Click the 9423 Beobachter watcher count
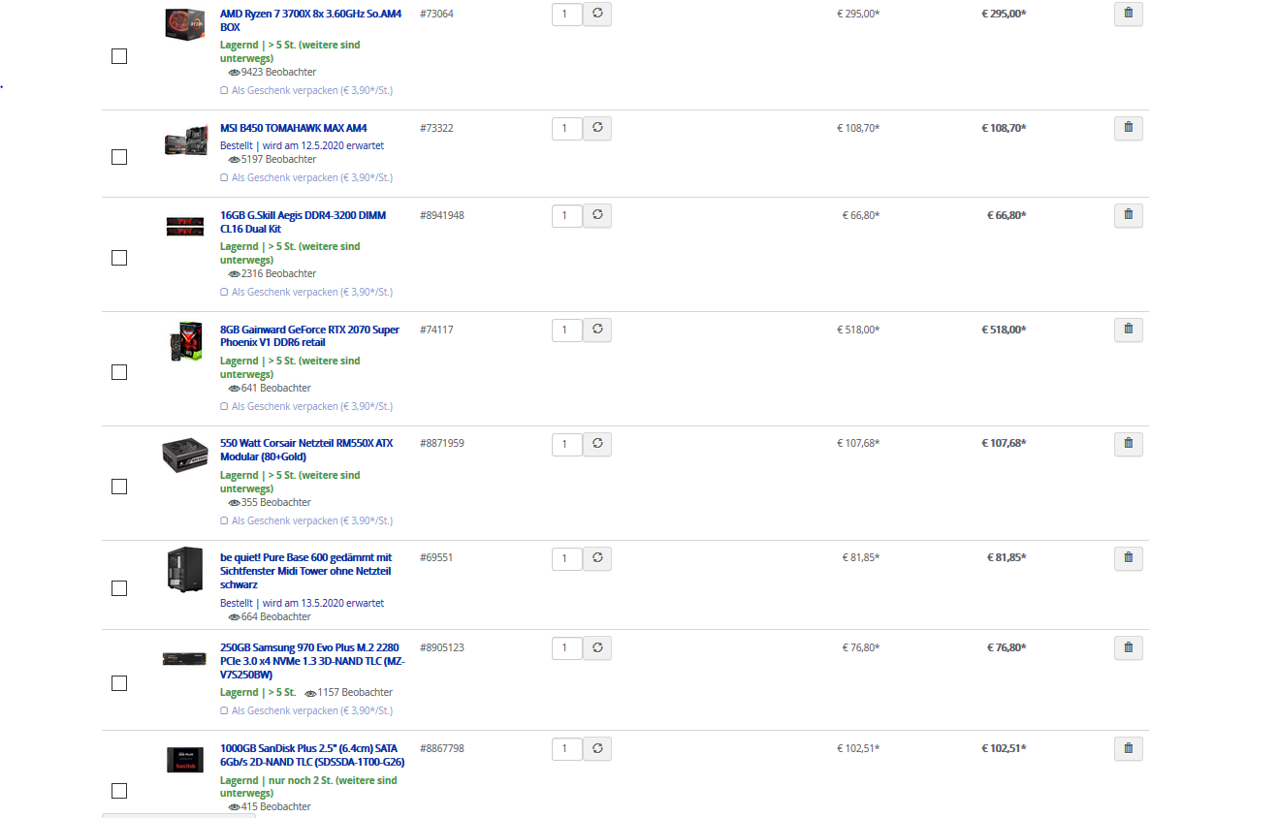The height and width of the screenshot is (818, 1279). tap(272, 72)
